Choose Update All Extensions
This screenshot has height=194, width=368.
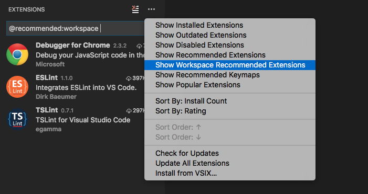click(230, 163)
